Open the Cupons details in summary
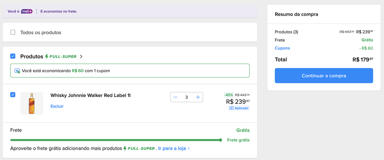Viewport: 384px width, 160px height. (x=282, y=48)
